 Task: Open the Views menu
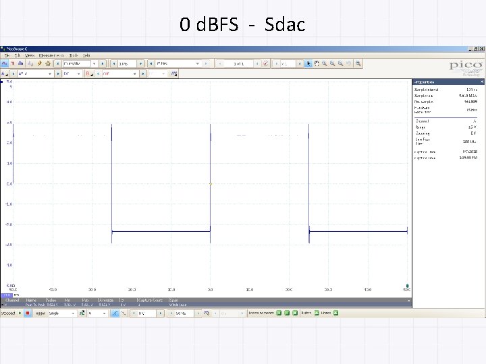click(x=30, y=55)
